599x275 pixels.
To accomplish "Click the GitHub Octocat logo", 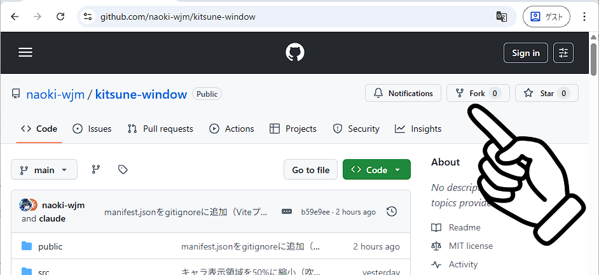I will 295,52.
